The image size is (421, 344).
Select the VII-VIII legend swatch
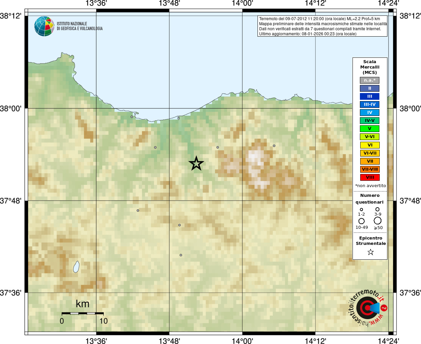click(x=370, y=169)
